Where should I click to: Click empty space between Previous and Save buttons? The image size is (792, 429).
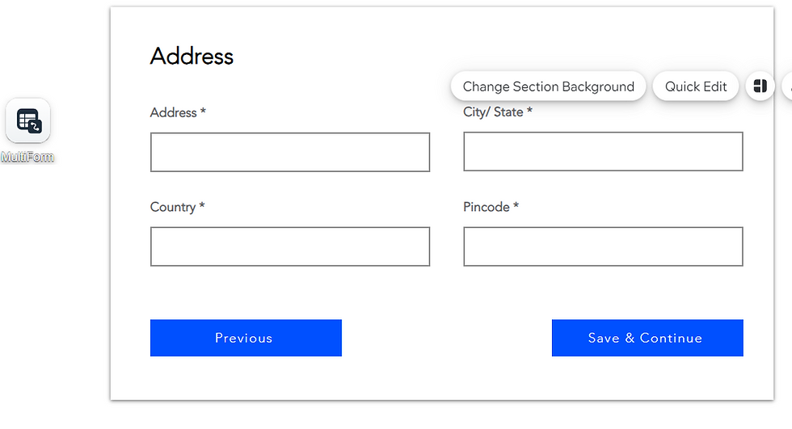[x=446, y=338]
